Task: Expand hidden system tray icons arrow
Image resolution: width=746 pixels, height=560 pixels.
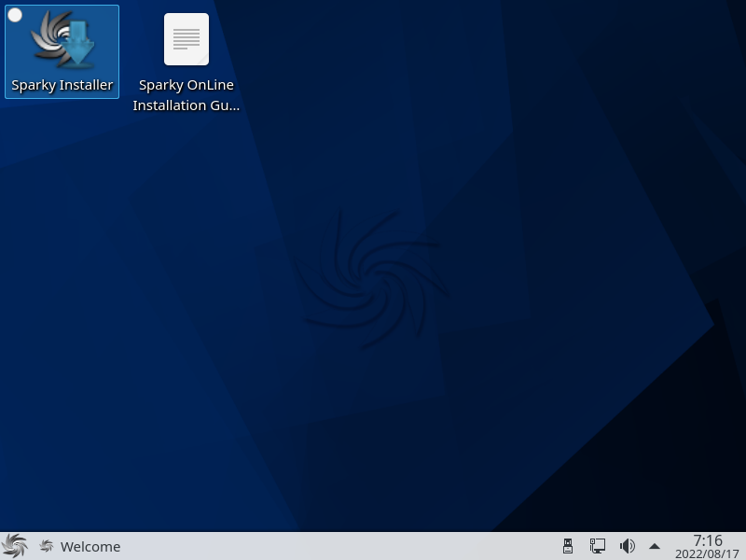Action: tap(655, 546)
